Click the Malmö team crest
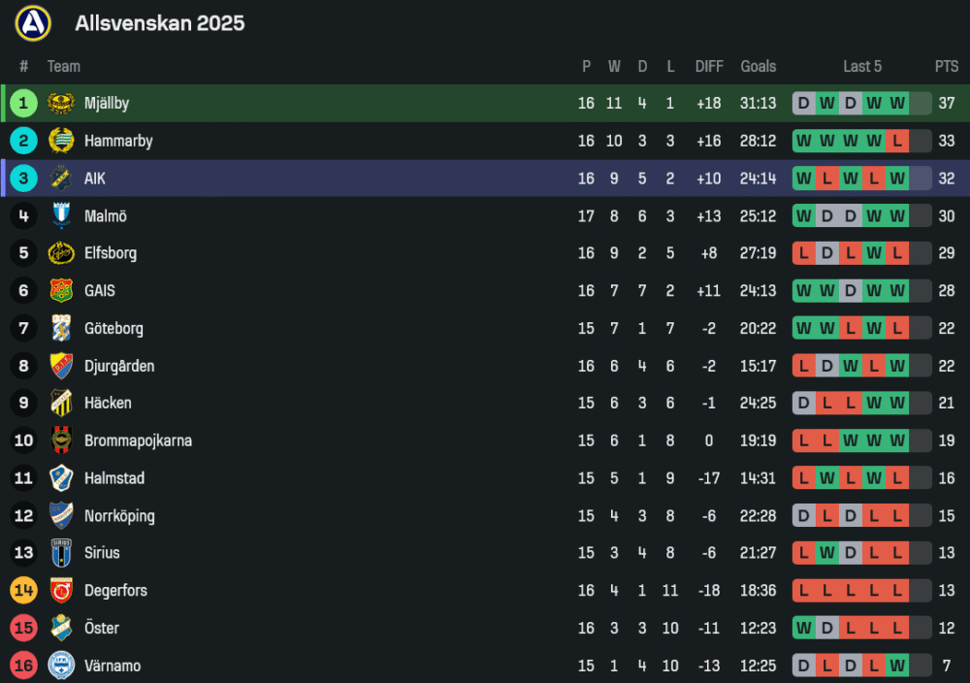Image resolution: width=970 pixels, height=683 pixels. (61, 215)
